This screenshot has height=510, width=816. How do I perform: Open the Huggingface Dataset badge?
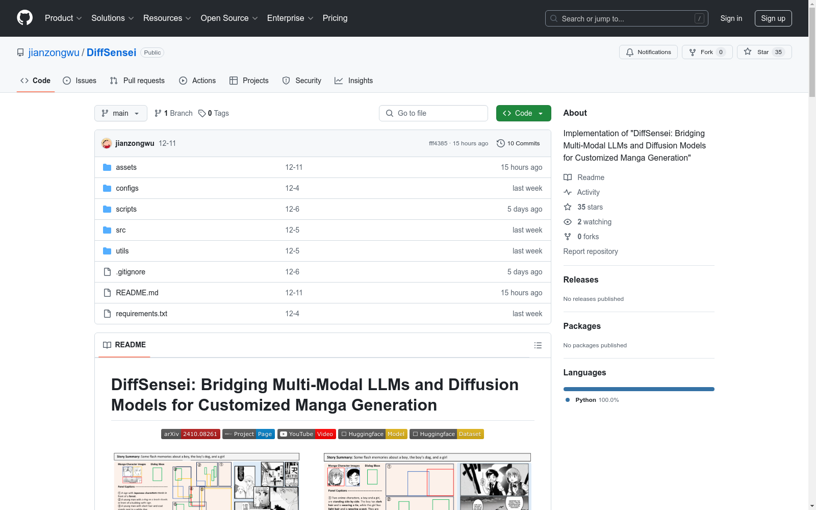(x=447, y=434)
